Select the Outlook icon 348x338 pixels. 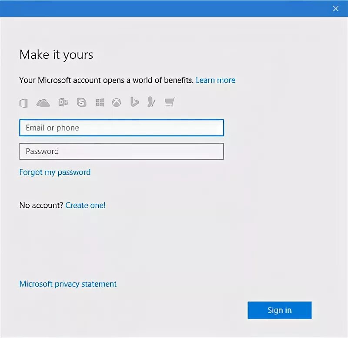[x=63, y=102]
